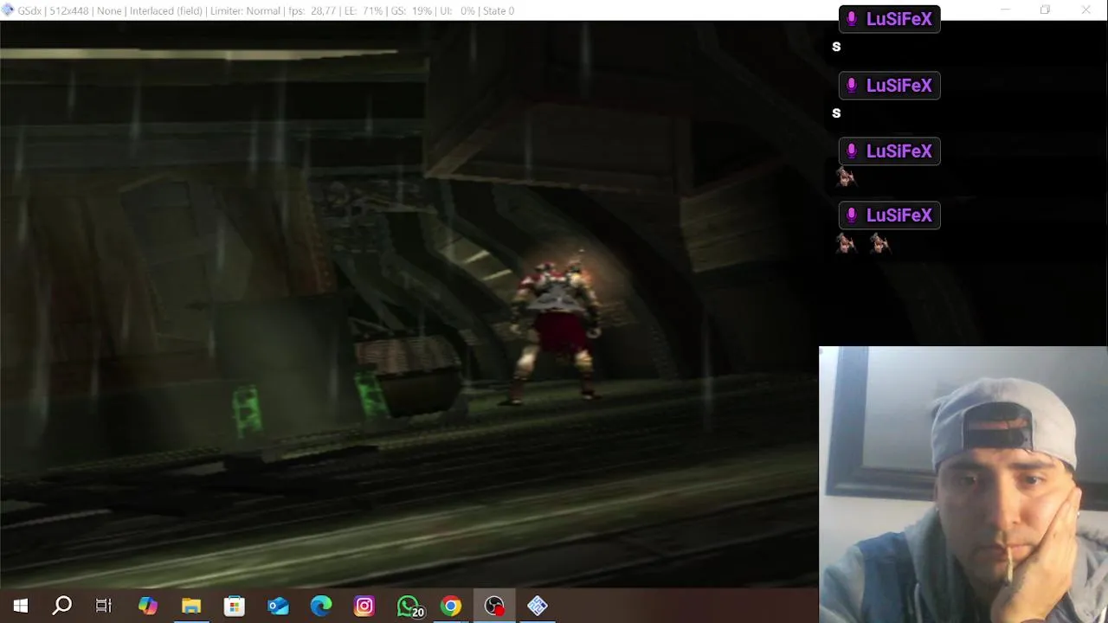Click the webcam overlay of the streamer
Viewport: 1108px width, 623px height.
963,485
